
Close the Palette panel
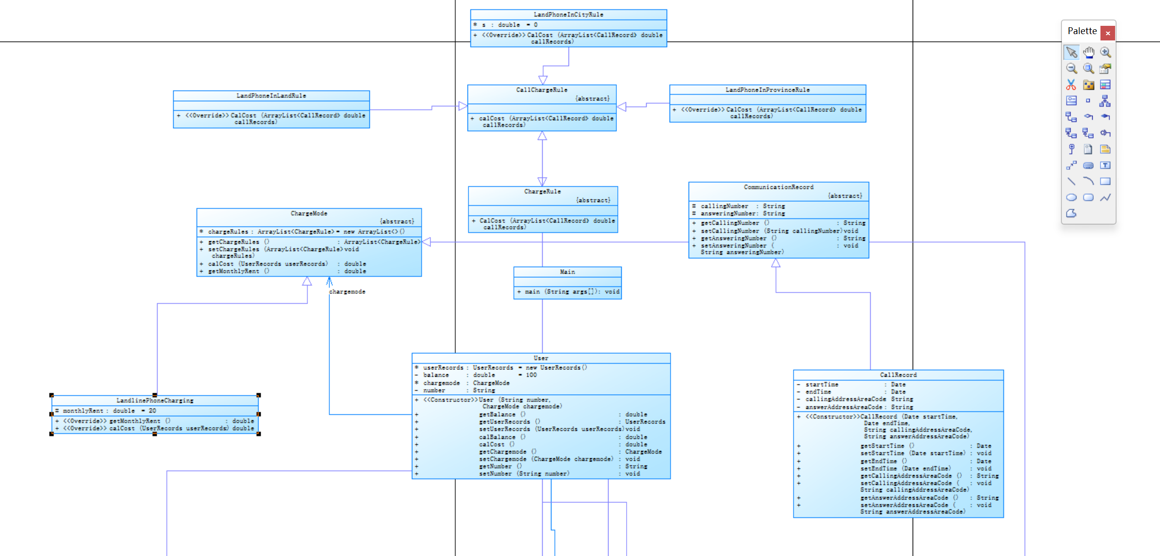click(1108, 33)
